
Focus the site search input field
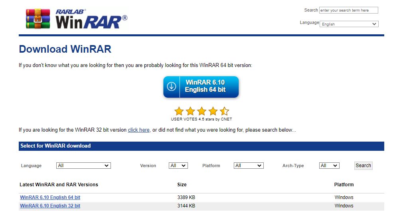348,10
